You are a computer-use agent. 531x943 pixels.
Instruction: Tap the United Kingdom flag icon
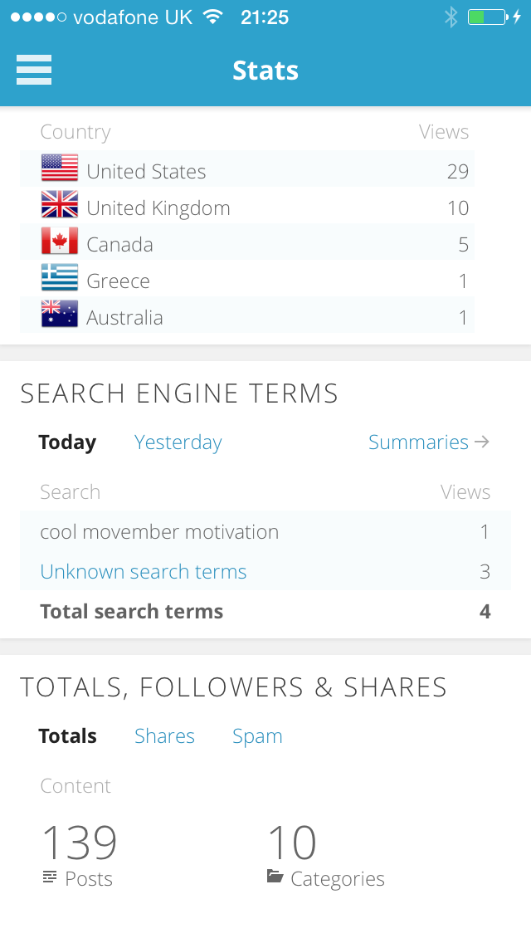coord(60,205)
